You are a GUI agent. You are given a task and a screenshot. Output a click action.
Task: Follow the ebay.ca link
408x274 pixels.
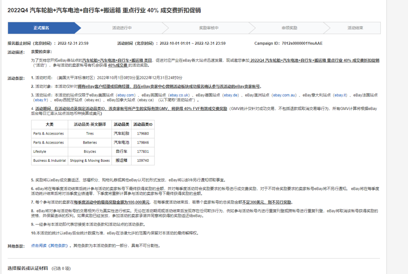coord(145,100)
